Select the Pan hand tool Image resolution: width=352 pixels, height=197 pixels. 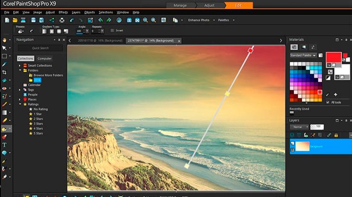(x=5, y=40)
